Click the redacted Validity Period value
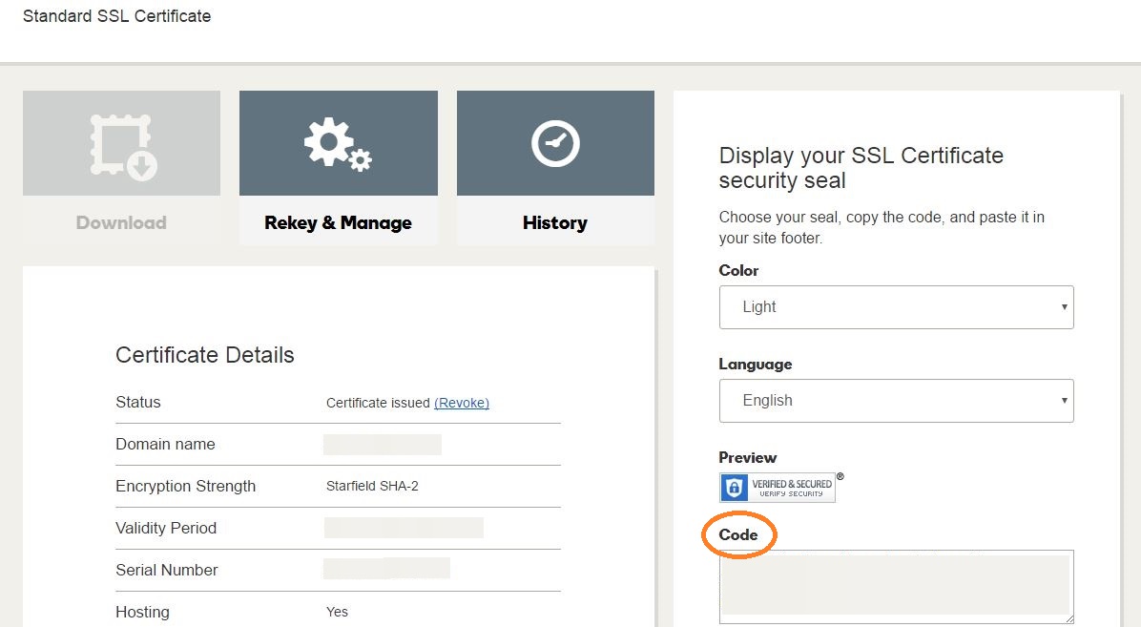This screenshot has height=627, width=1141. (404, 528)
